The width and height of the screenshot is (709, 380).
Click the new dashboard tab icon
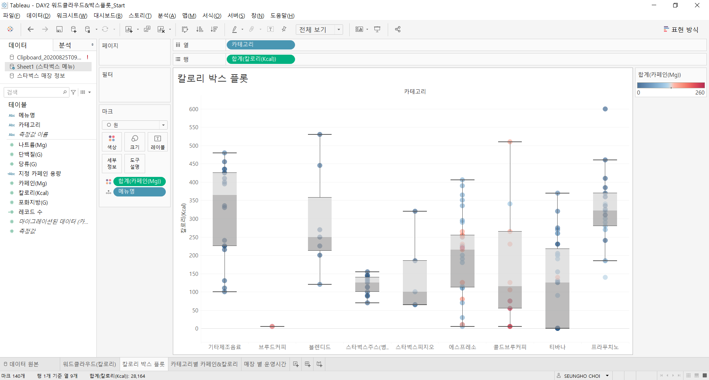[x=308, y=364]
